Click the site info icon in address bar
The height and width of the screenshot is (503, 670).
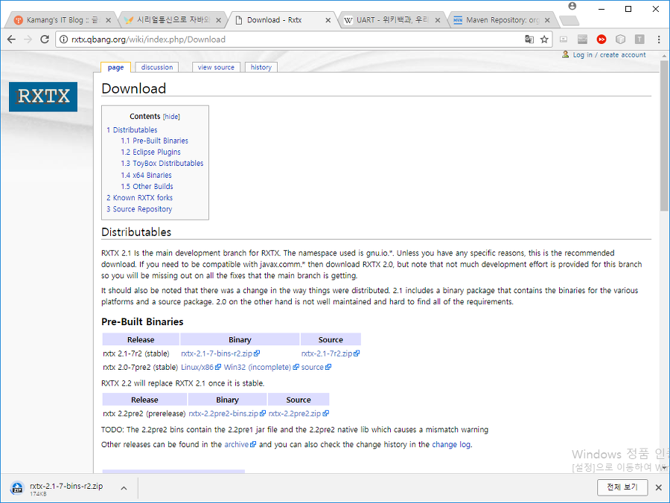tap(63, 39)
